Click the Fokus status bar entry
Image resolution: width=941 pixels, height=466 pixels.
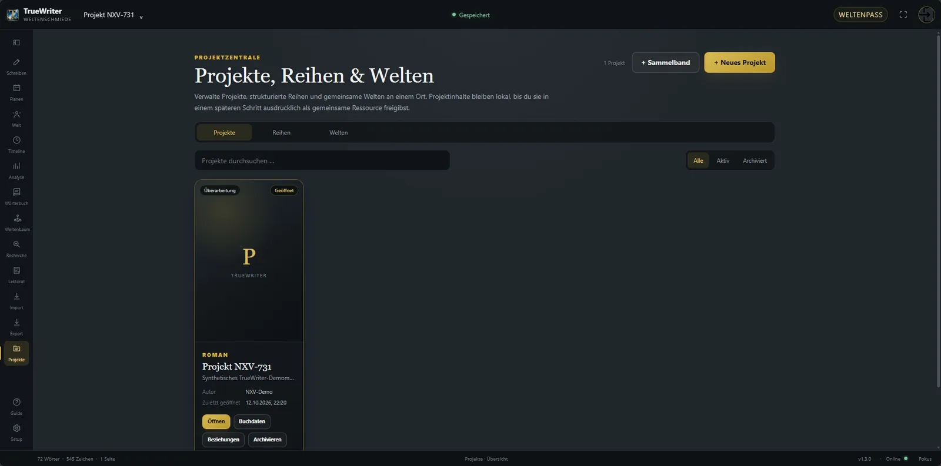tap(925, 459)
